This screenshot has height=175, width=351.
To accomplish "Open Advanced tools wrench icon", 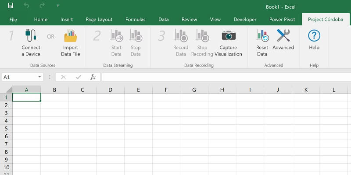I will point(283,35).
